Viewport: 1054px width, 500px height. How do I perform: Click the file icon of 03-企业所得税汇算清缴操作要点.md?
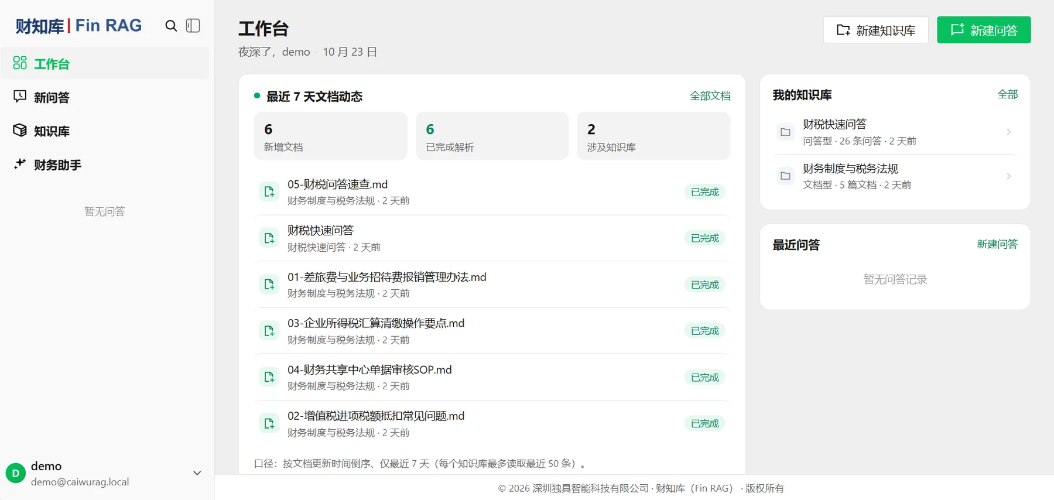point(269,331)
